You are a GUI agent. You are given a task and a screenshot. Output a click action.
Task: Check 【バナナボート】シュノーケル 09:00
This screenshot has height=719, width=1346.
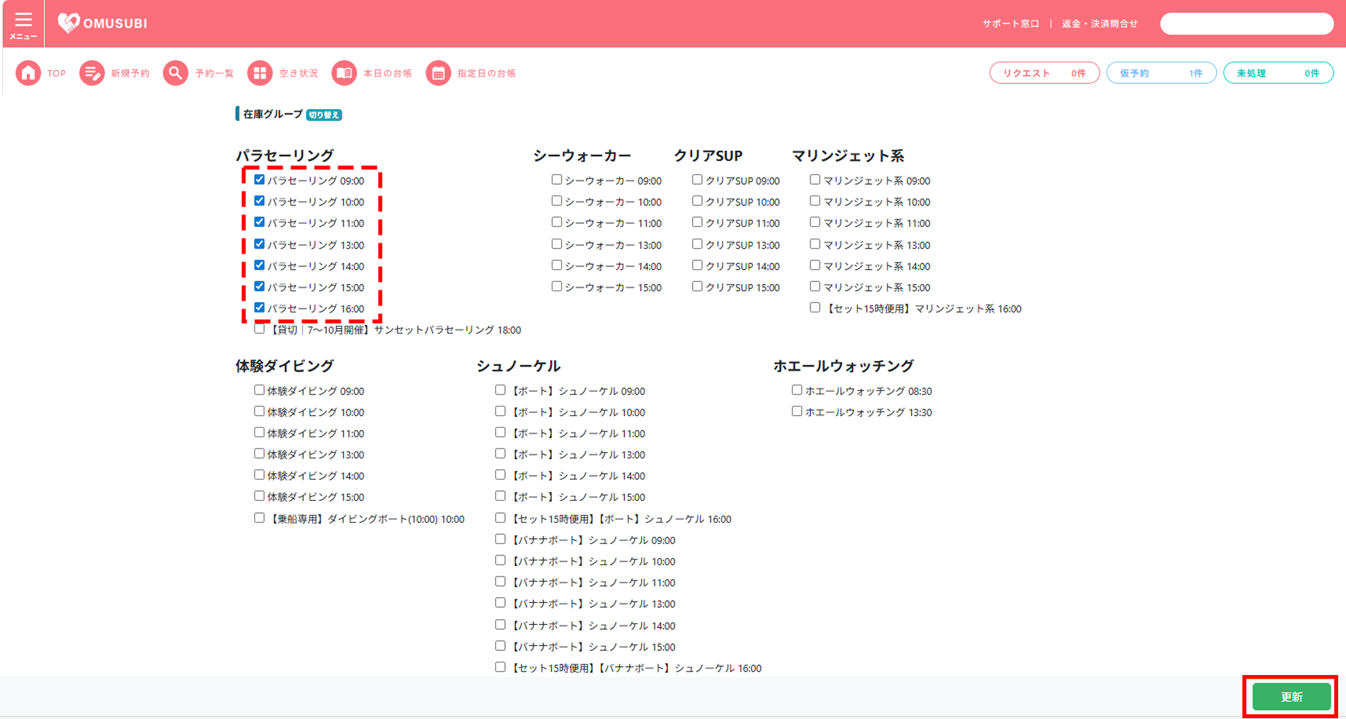[x=500, y=540]
